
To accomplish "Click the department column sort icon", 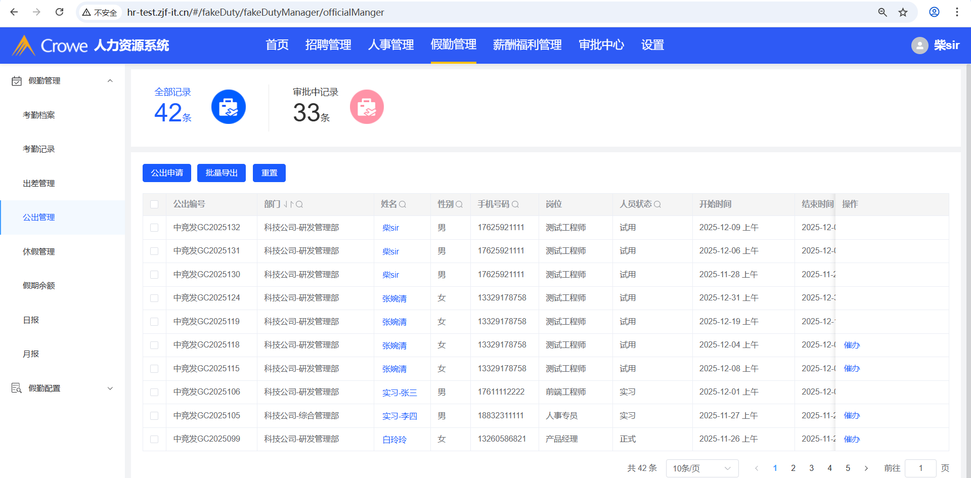I will pyautogui.click(x=288, y=204).
